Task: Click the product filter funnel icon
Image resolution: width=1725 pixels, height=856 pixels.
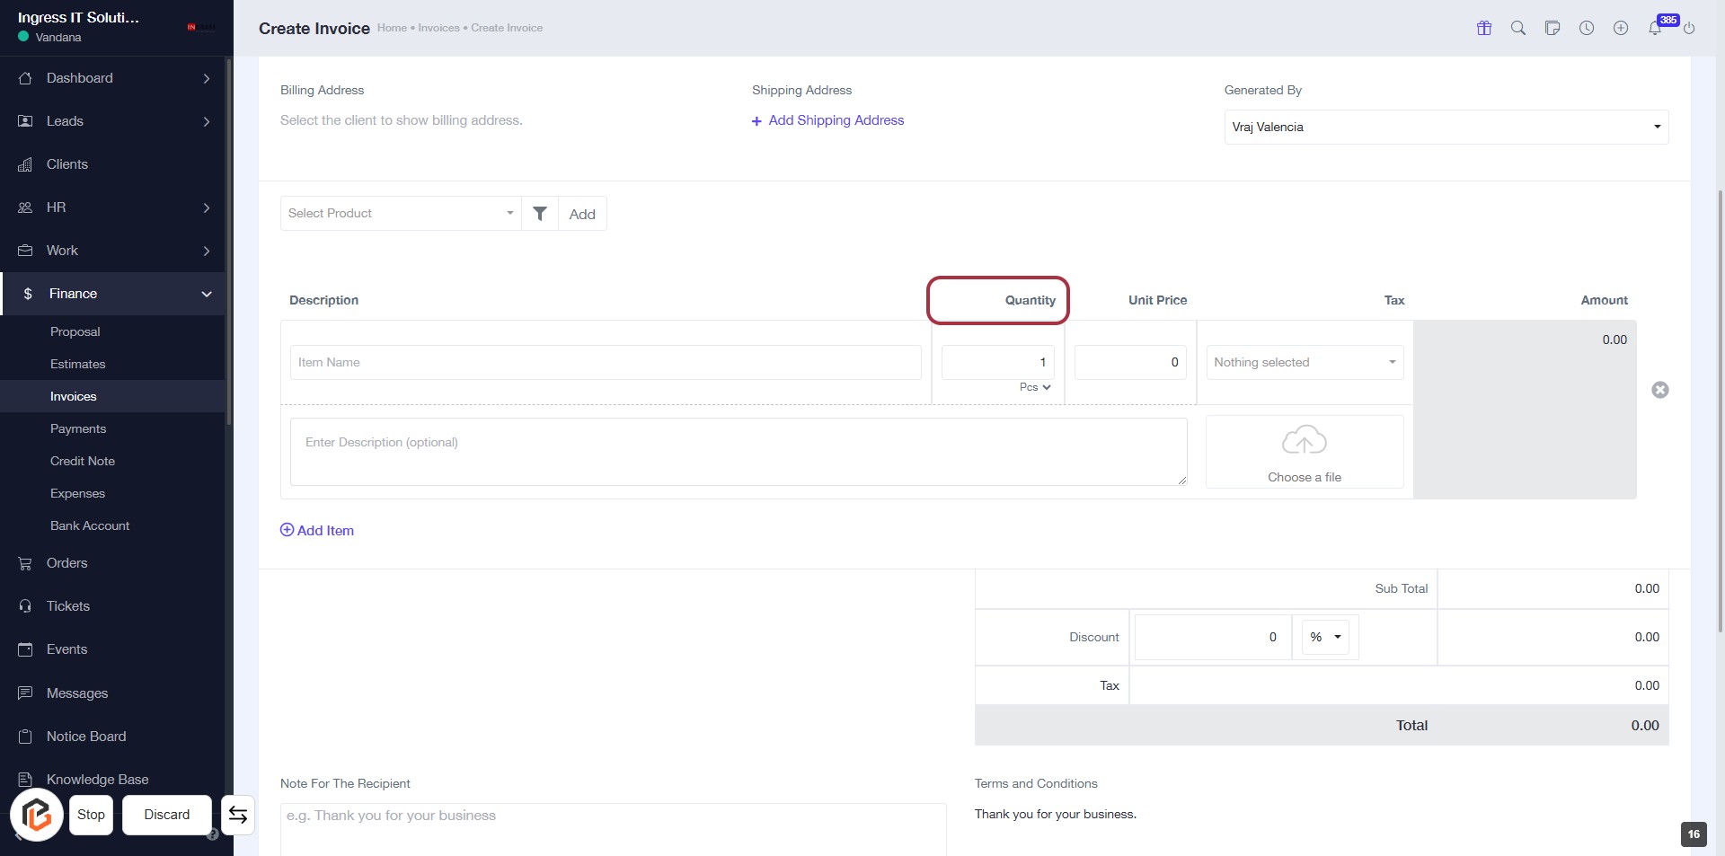Action: (540, 214)
